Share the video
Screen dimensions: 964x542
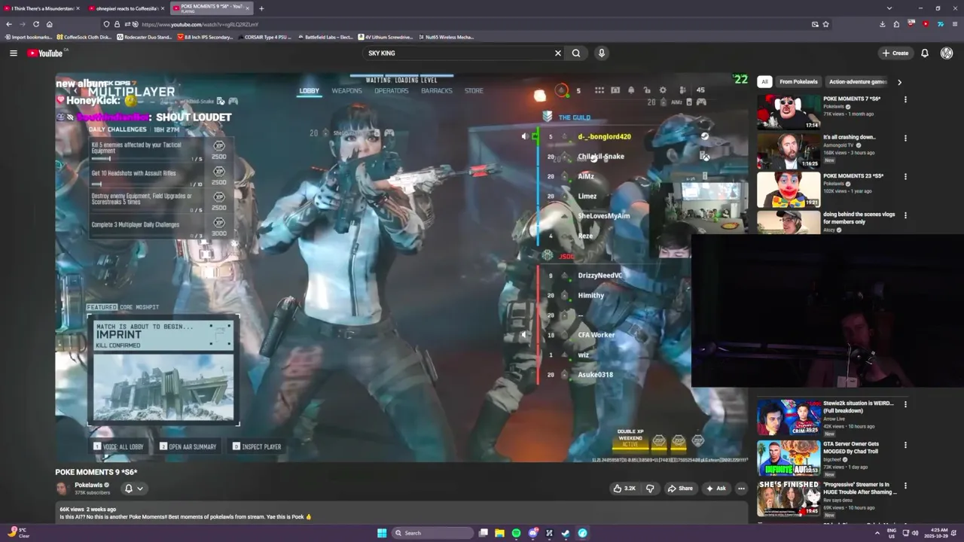tap(680, 488)
